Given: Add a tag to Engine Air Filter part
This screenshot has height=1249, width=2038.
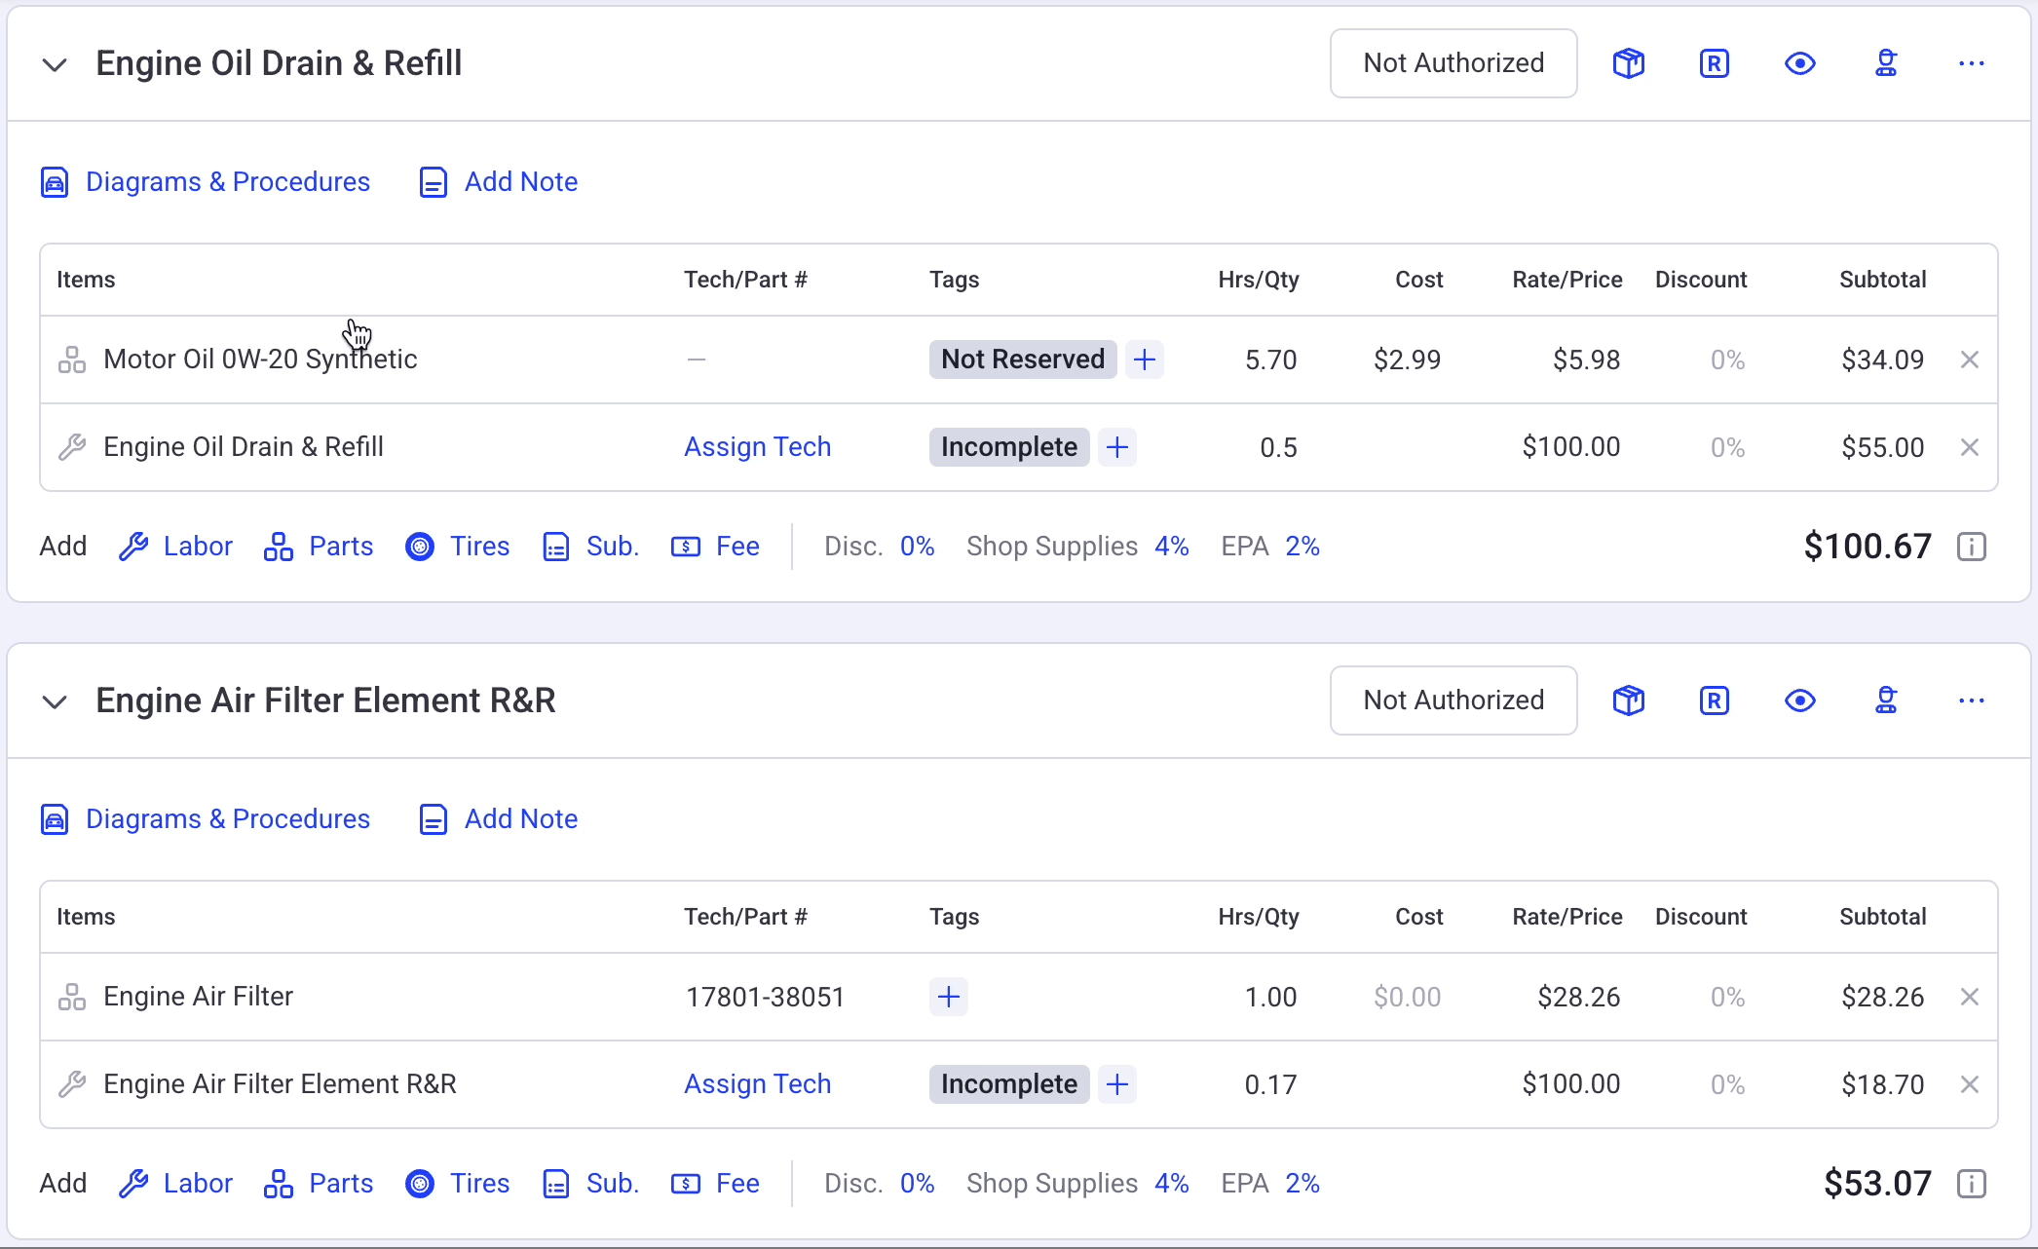Looking at the screenshot, I should 948,997.
